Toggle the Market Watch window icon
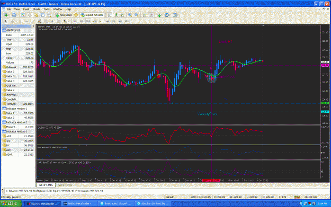 coord(23,15)
